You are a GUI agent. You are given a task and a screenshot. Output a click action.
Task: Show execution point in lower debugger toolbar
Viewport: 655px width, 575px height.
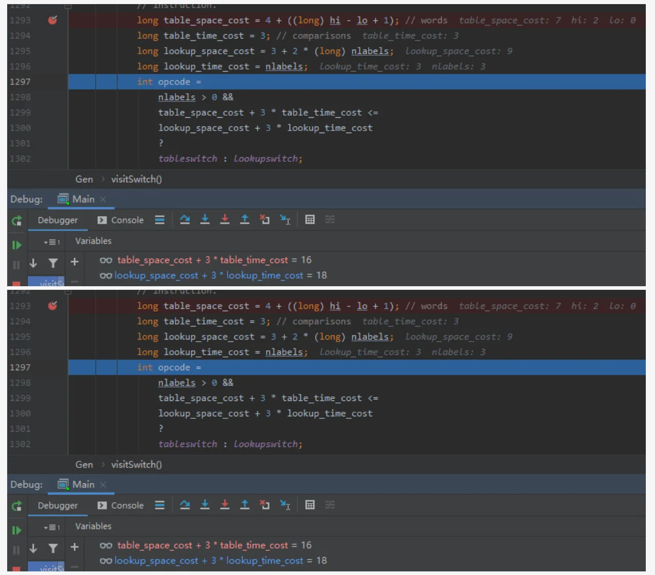pos(160,505)
